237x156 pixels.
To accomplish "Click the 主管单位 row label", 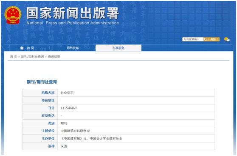I will click(48, 131).
